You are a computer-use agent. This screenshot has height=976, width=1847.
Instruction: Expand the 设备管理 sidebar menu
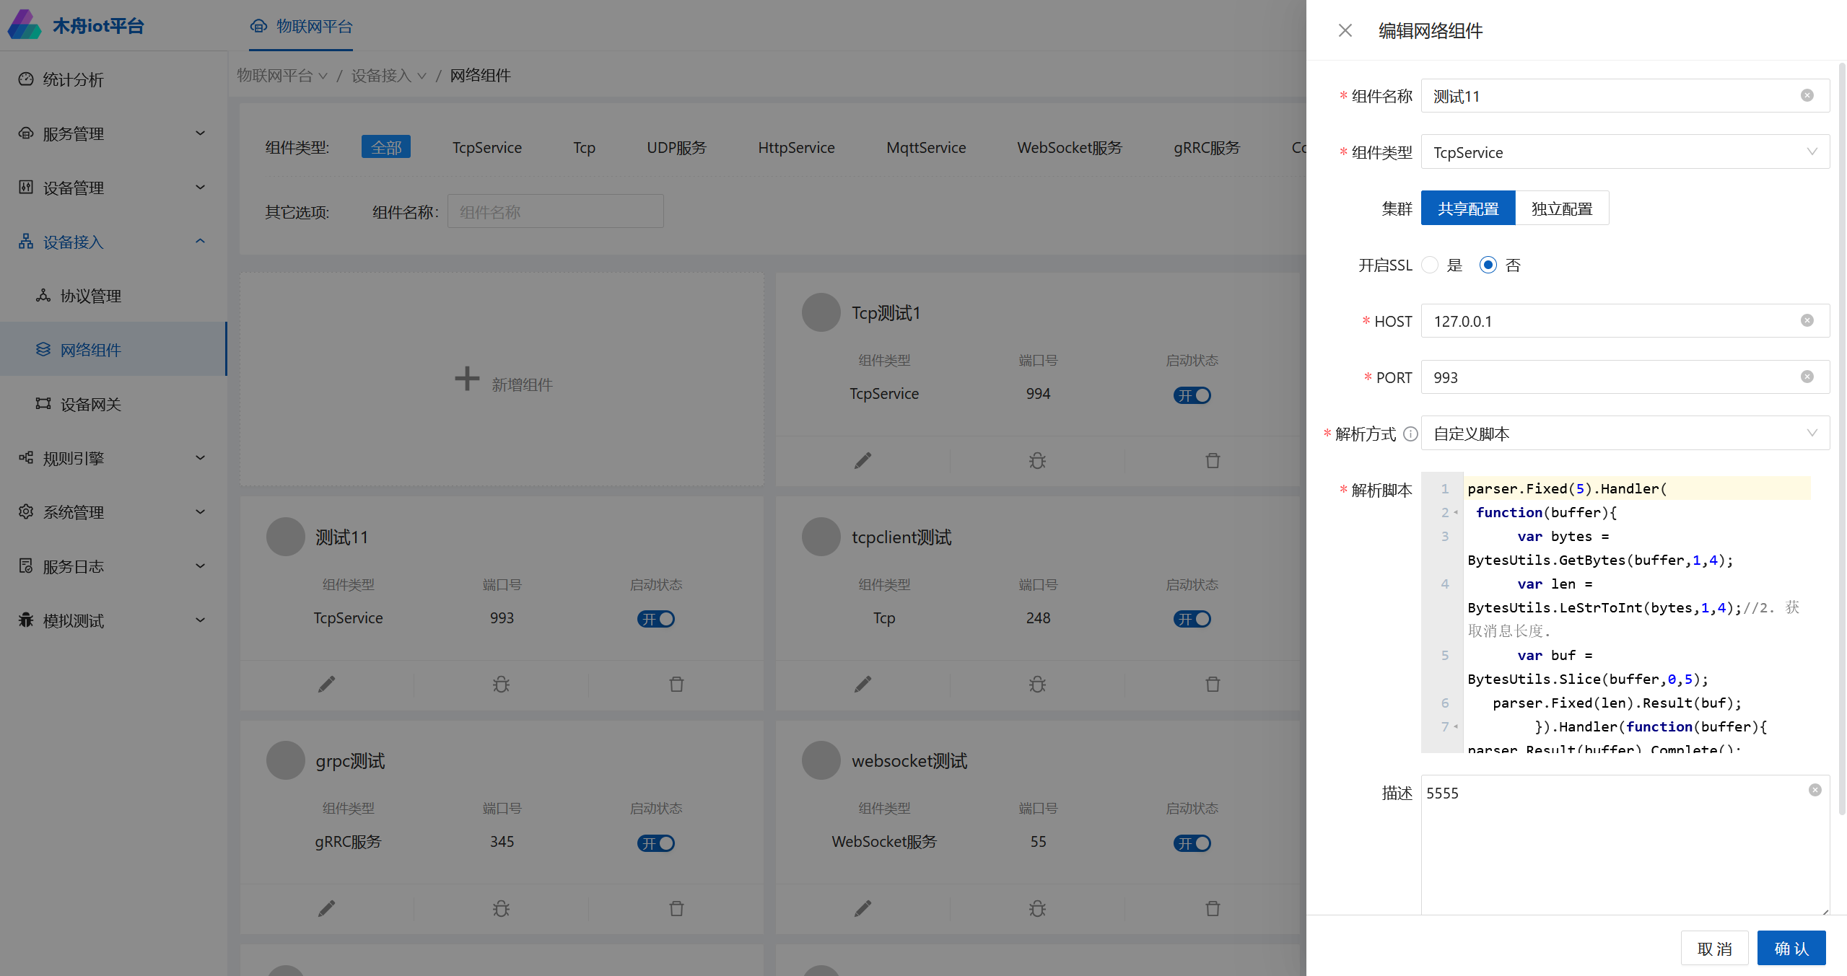113,188
